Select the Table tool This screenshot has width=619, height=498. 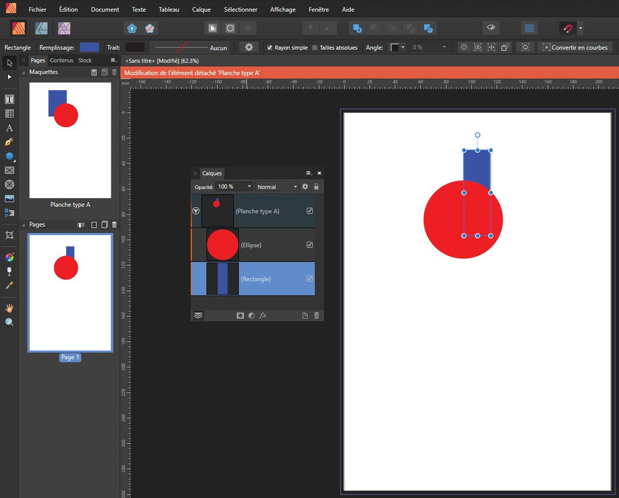coord(9,113)
